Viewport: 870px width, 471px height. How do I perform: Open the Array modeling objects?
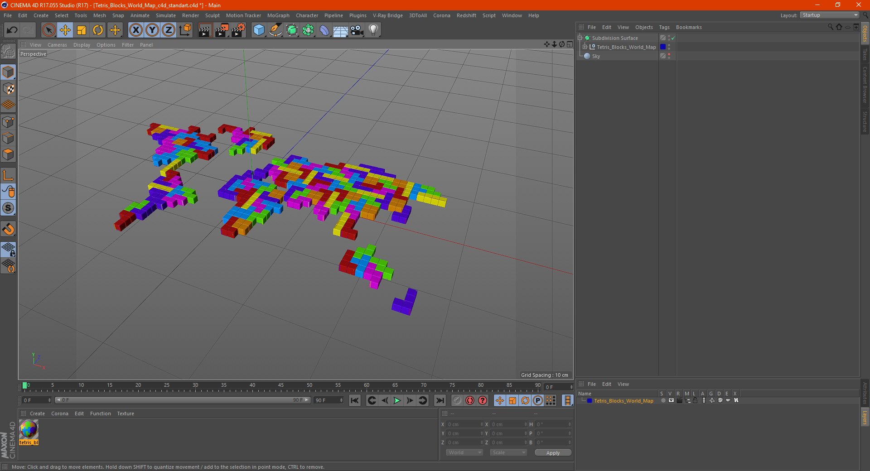point(308,30)
